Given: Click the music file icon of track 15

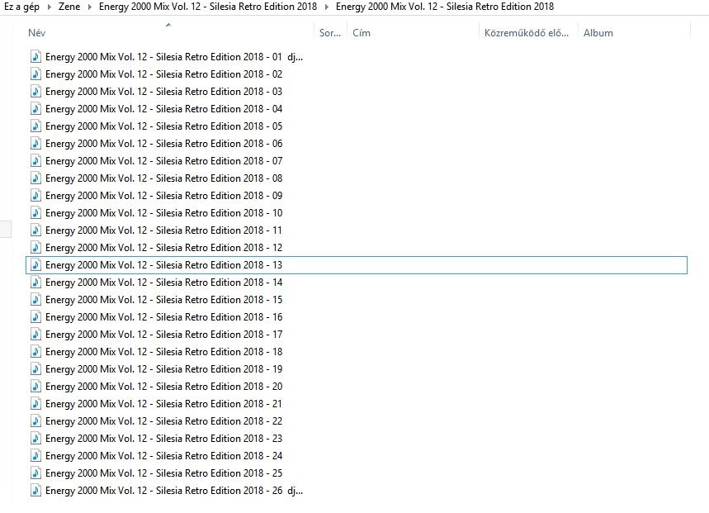Looking at the screenshot, I should tap(35, 300).
